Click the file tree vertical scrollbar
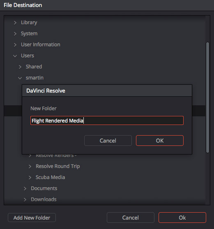214x229 pixels. tap(207, 97)
